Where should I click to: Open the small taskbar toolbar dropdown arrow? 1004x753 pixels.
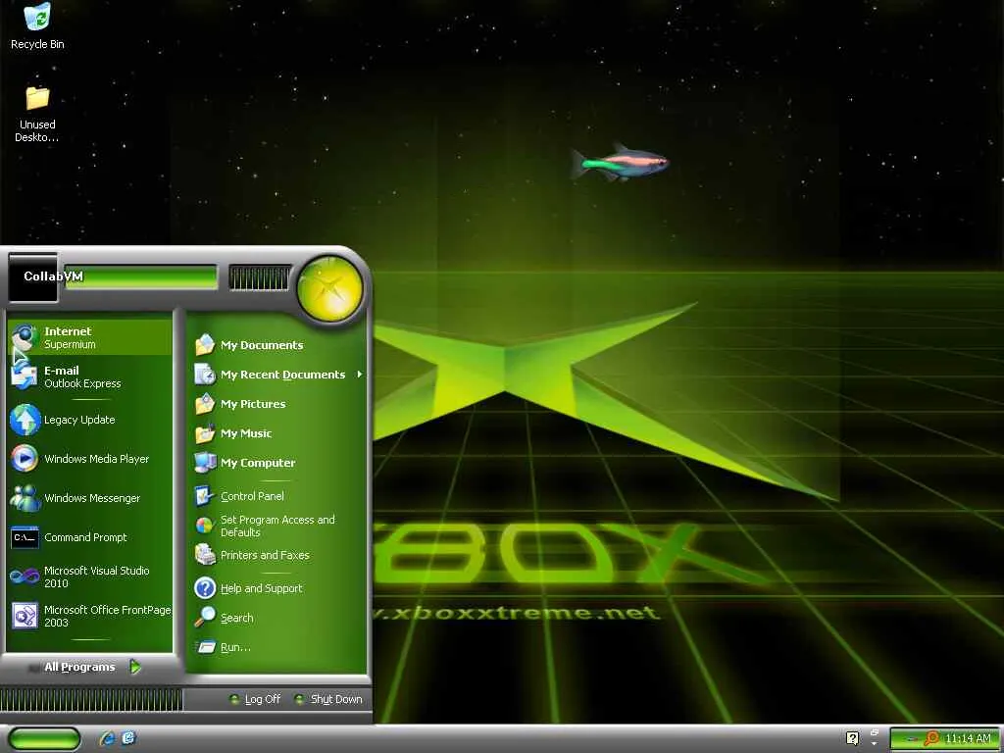click(x=874, y=744)
